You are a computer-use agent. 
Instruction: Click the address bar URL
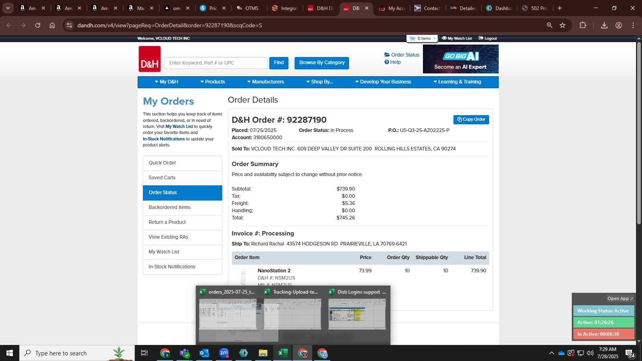pos(170,25)
